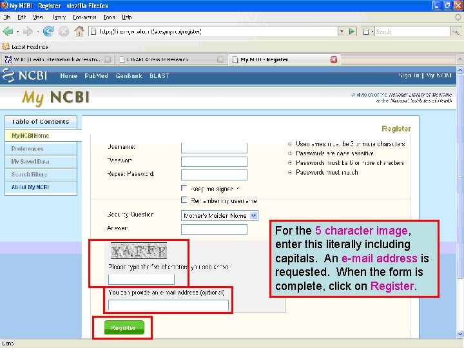Click the optional e-mail address field
Viewport: 464px width, 348px height.
tap(168, 305)
